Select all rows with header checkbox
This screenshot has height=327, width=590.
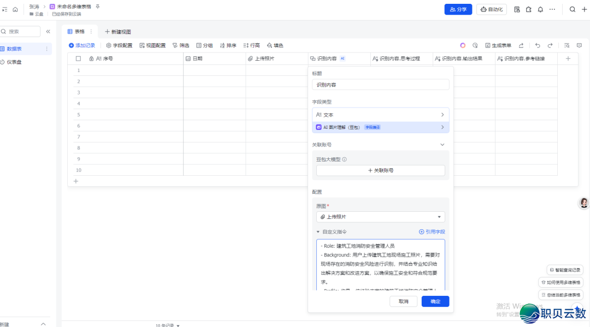78,58
